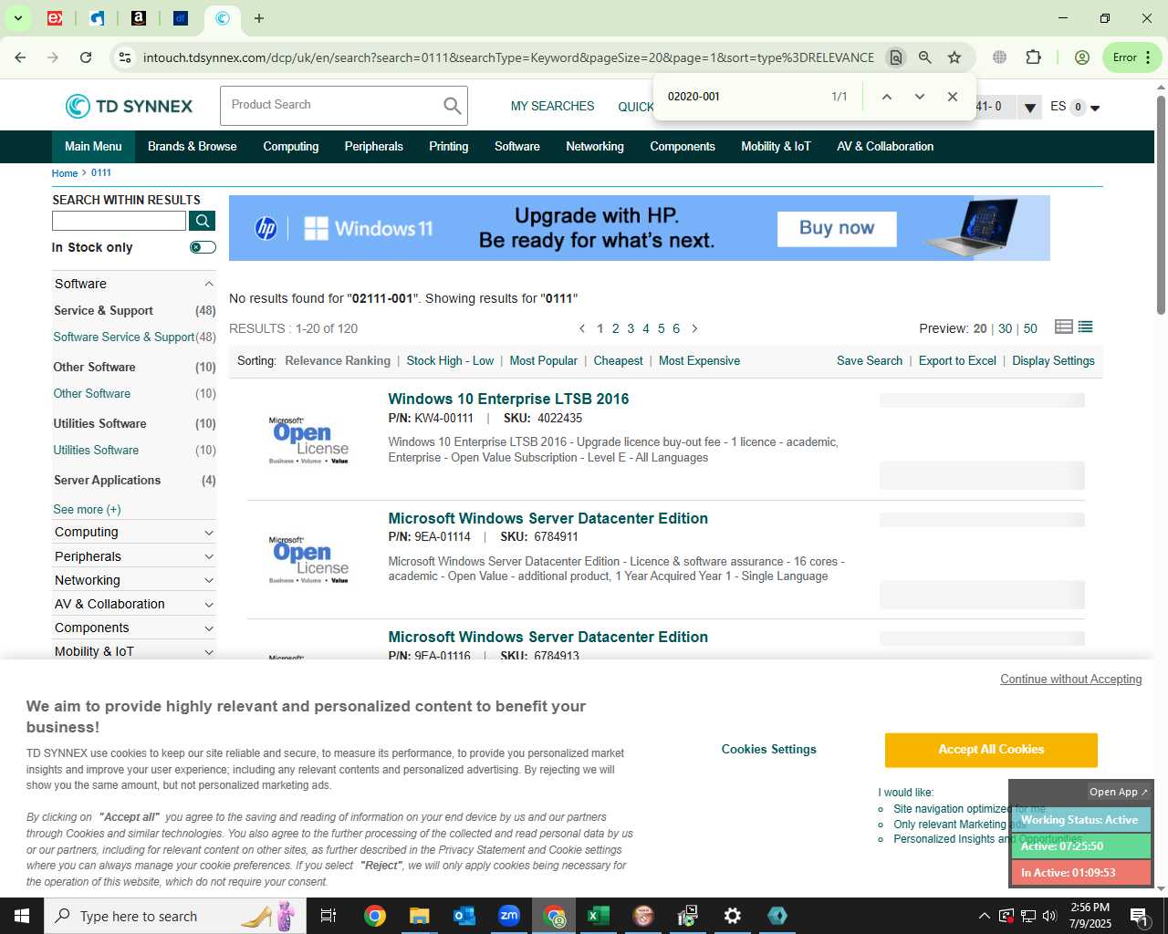Image resolution: width=1168 pixels, height=934 pixels.
Task: Open Outlook from the taskbar
Action: coord(464,916)
